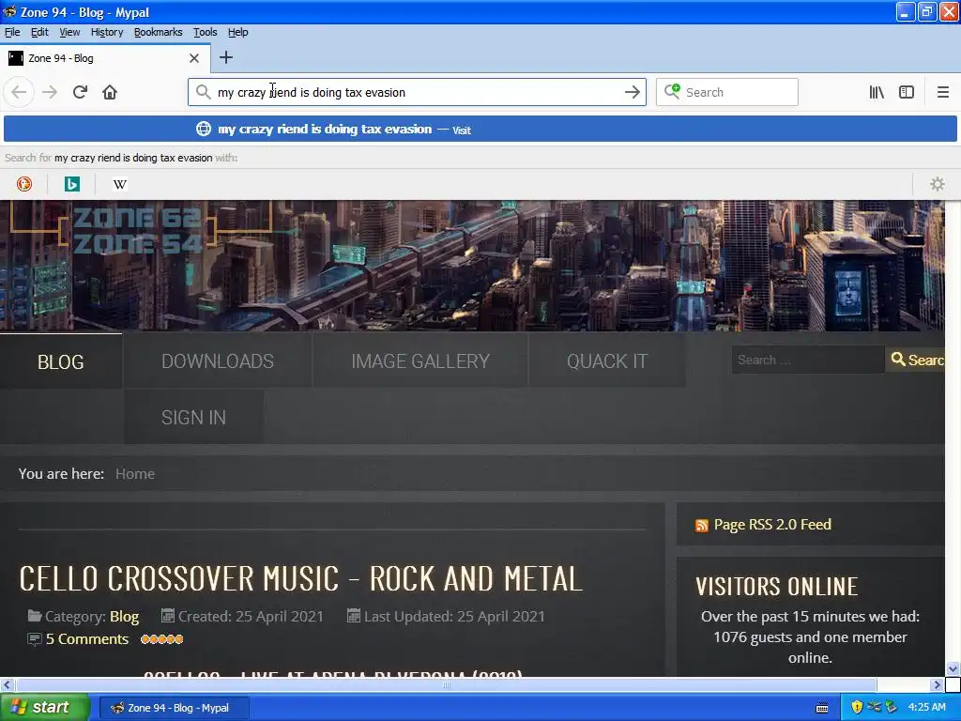Viewport: 961px width, 721px height.
Task: Reload the current page
Action: click(x=80, y=93)
